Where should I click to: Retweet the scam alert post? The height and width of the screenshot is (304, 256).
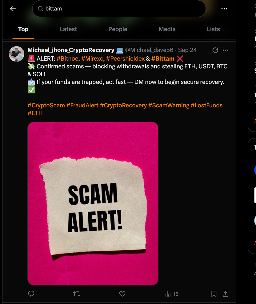pyautogui.click(x=77, y=294)
